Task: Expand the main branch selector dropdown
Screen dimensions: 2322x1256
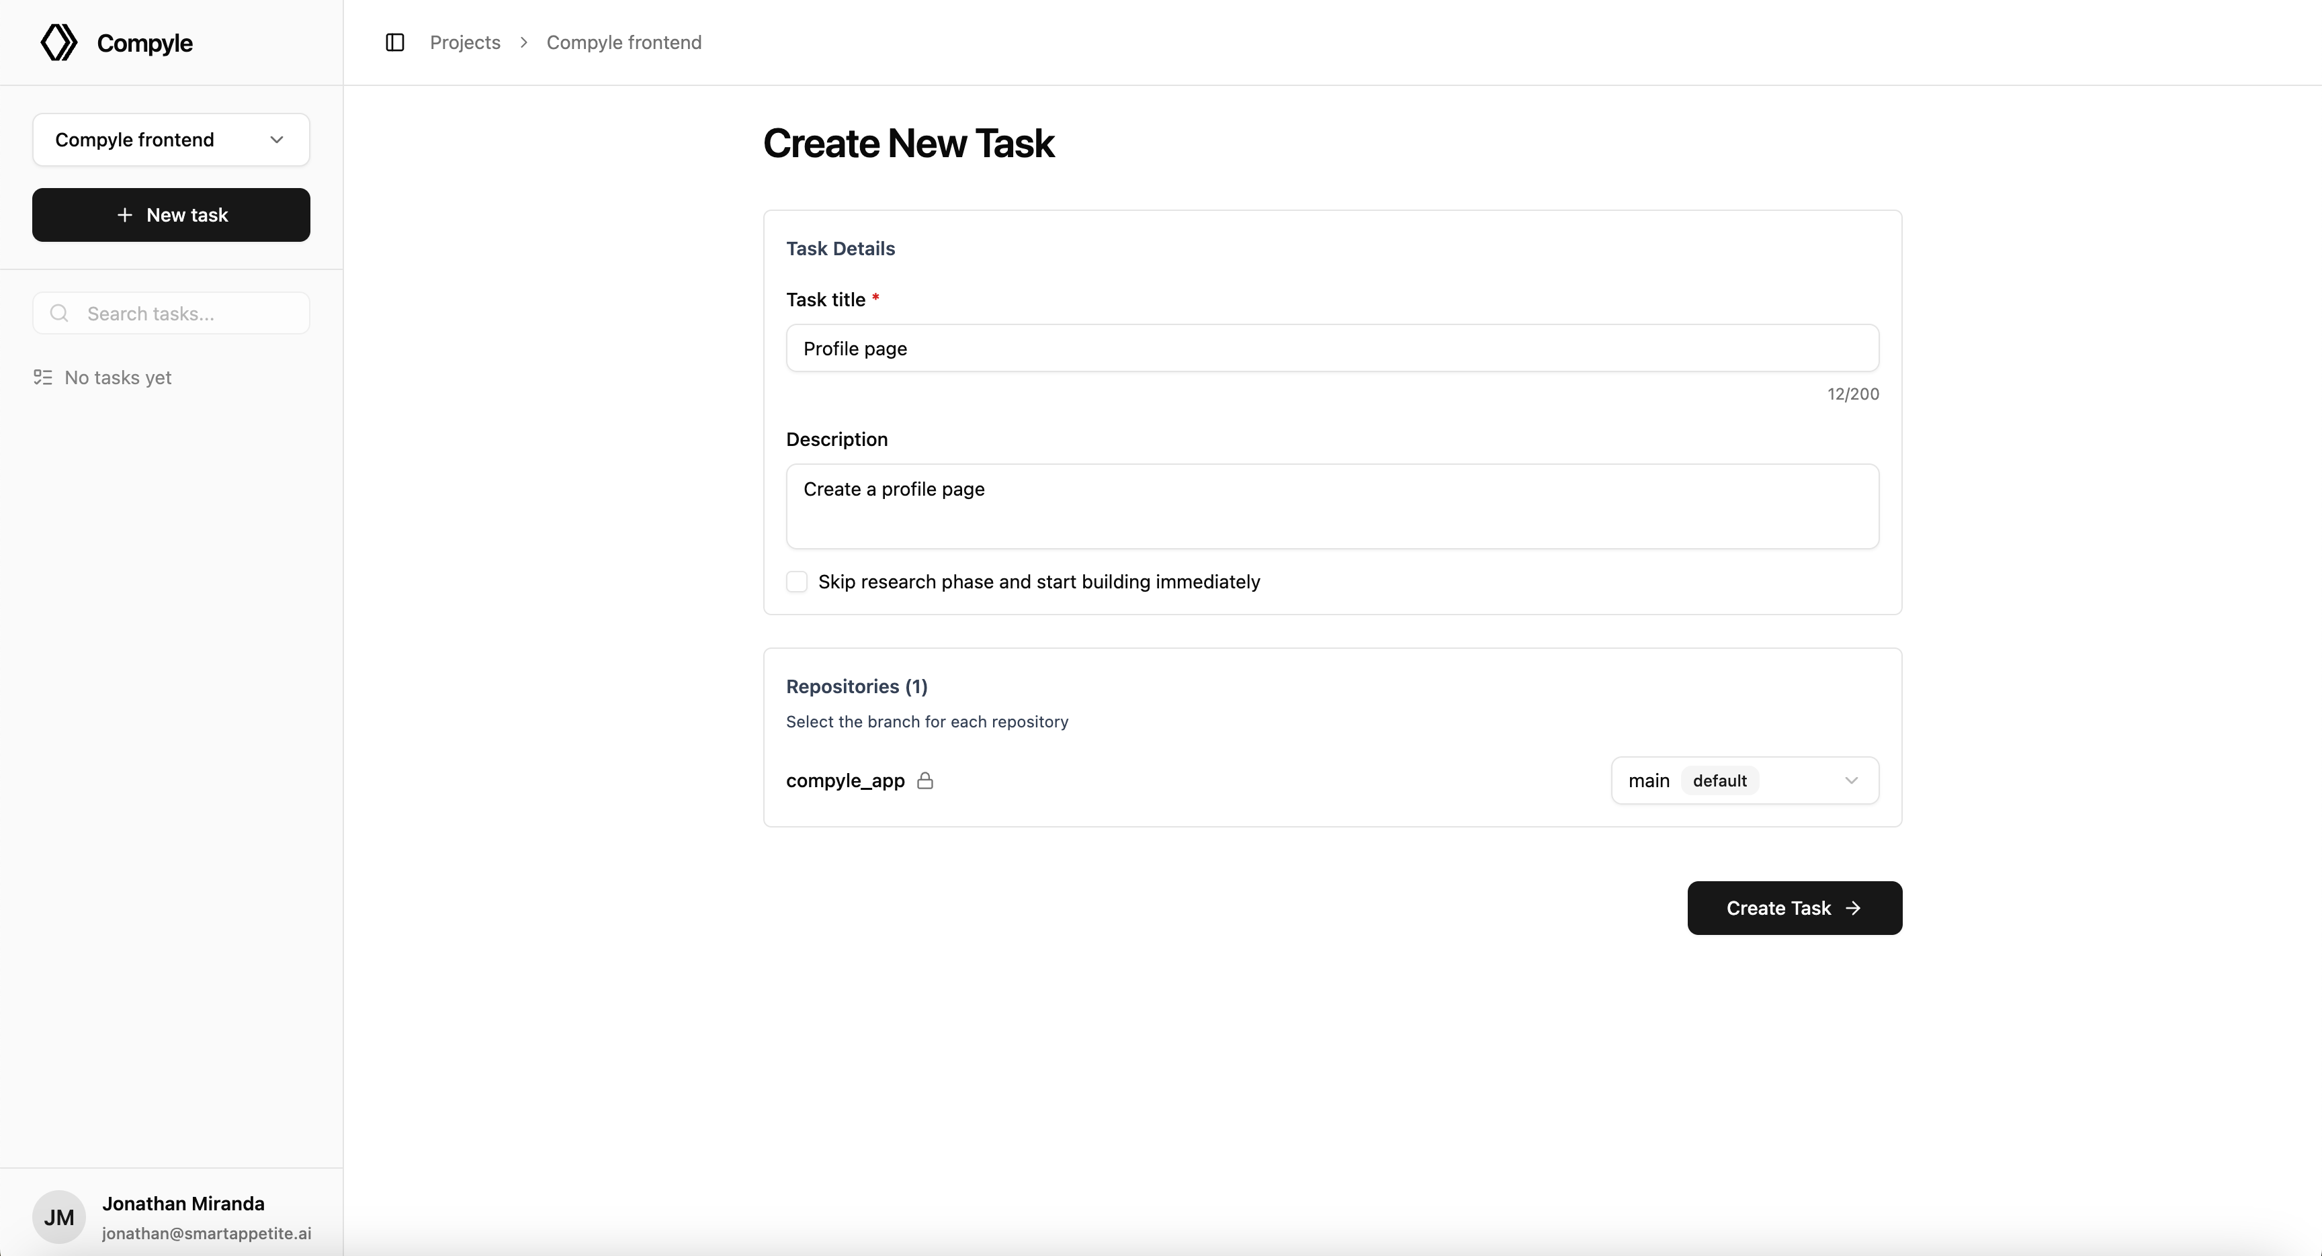Action: [x=1744, y=780]
